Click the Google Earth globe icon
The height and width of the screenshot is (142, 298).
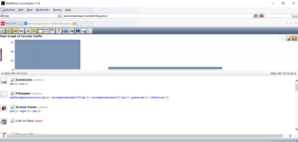point(65,31)
